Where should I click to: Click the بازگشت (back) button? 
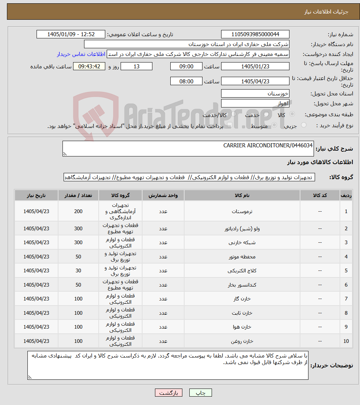tap(168, 393)
